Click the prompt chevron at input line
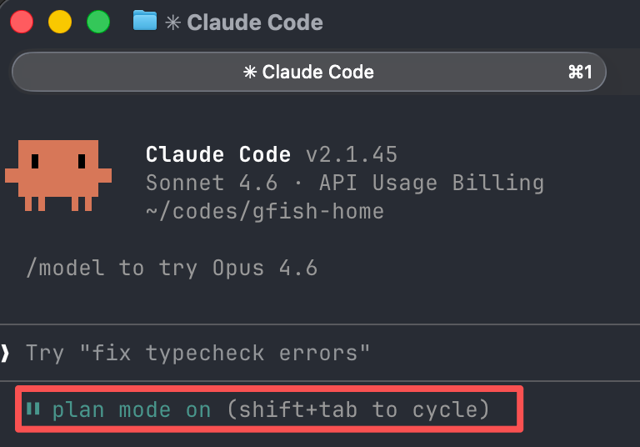The width and height of the screenshot is (640, 447). click(x=5, y=353)
